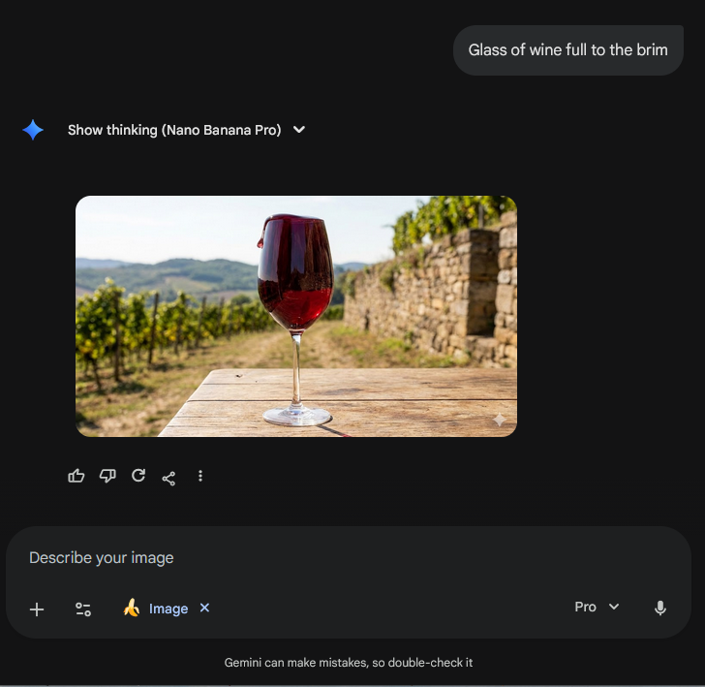Regenerate the response with the redo icon

[x=138, y=476]
